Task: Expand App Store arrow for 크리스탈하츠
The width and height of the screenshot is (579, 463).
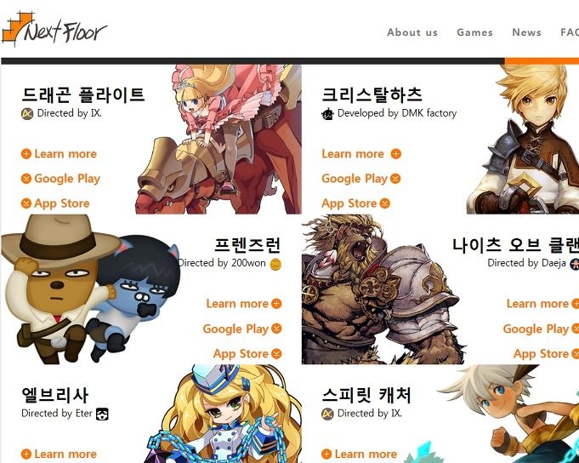Action: tap(385, 203)
